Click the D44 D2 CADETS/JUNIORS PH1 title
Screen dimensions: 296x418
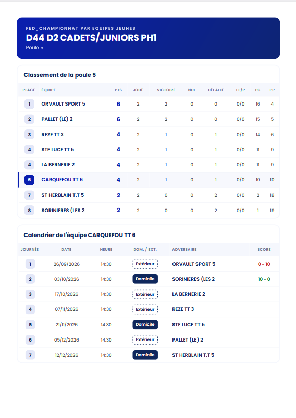click(91, 38)
